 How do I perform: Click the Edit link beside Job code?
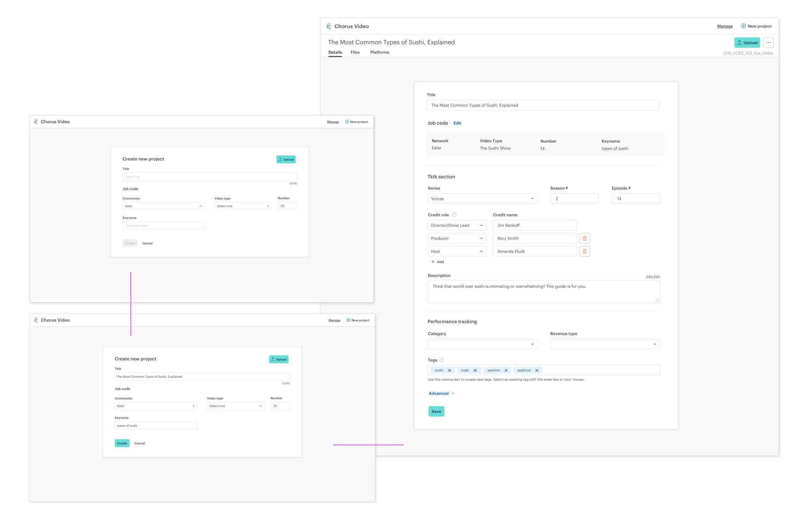click(457, 123)
